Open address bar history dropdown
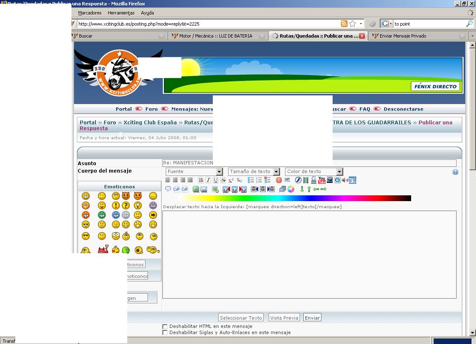 [361, 24]
